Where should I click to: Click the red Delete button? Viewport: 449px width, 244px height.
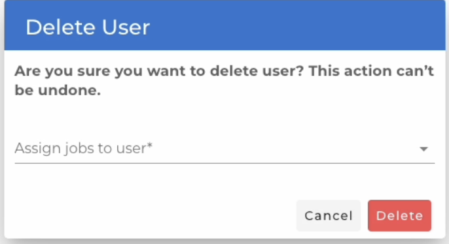click(x=399, y=216)
